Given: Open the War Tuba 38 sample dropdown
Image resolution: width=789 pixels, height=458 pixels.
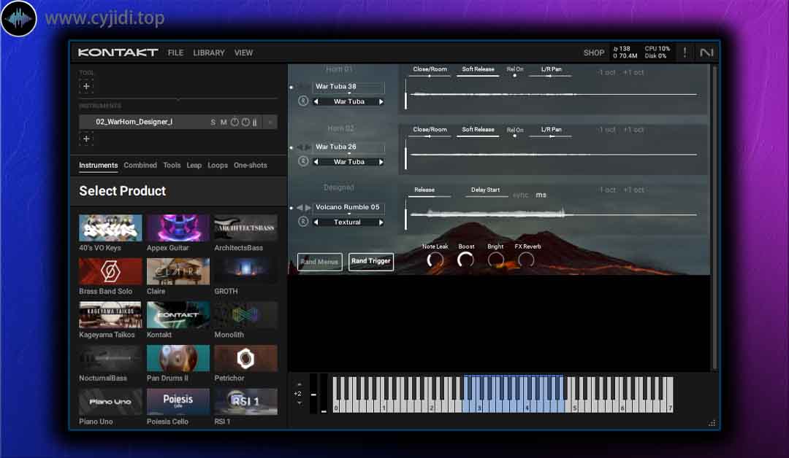Looking at the screenshot, I should [348, 87].
